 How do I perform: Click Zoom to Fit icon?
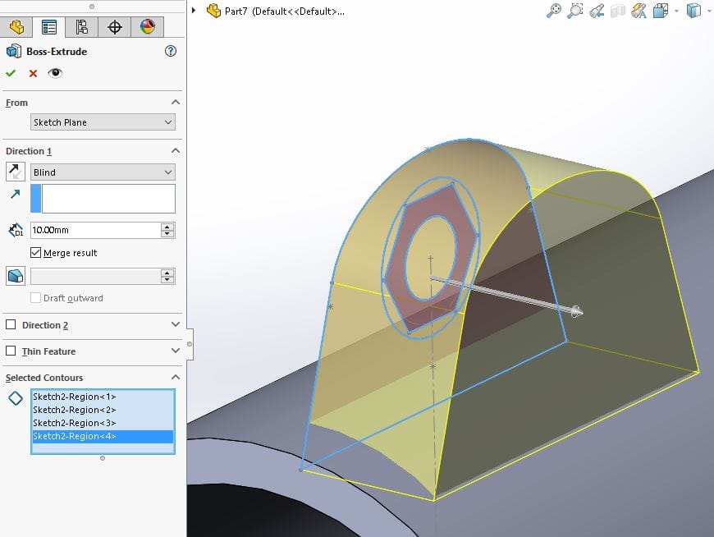[555, 11]
